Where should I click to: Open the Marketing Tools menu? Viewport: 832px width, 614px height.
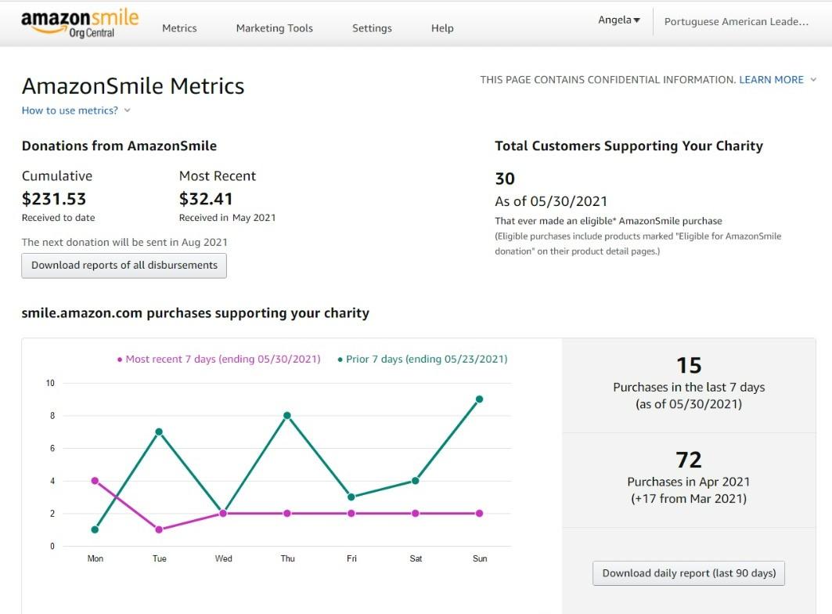[274, 28]
